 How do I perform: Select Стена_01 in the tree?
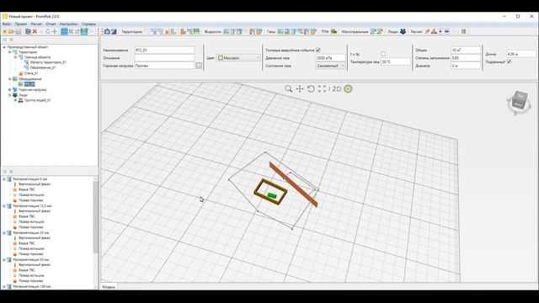coord(31,73)
